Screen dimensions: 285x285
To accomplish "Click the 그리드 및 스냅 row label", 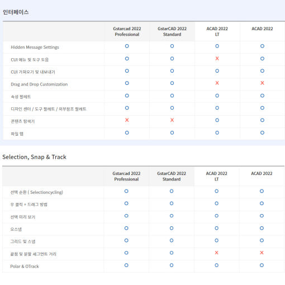I will click(x=22, y=241).
